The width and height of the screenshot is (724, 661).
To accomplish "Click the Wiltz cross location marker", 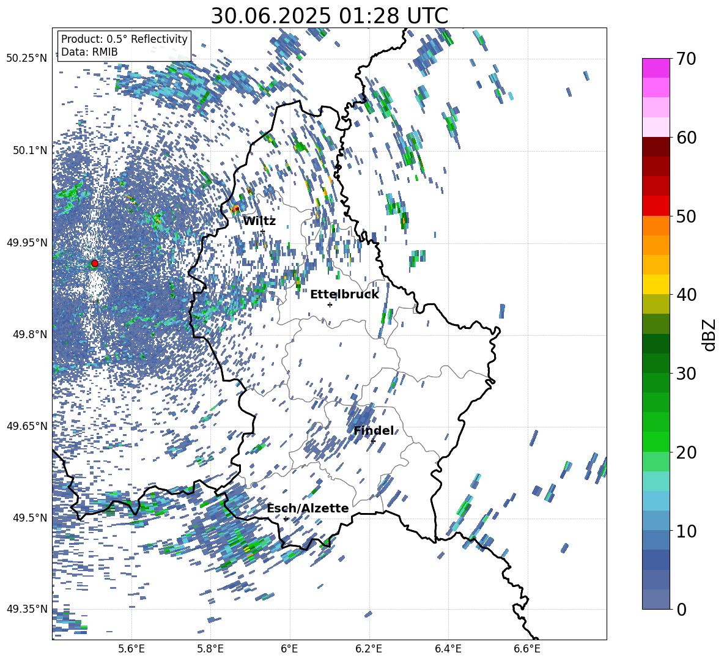I will tap(263, 231).
